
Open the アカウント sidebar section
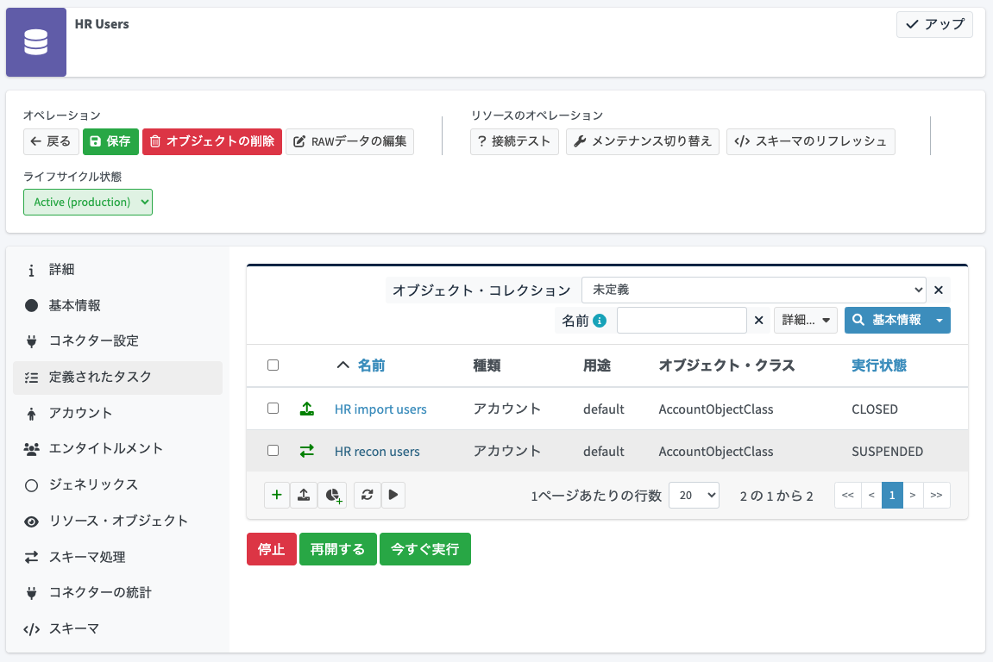coord(118,413)
